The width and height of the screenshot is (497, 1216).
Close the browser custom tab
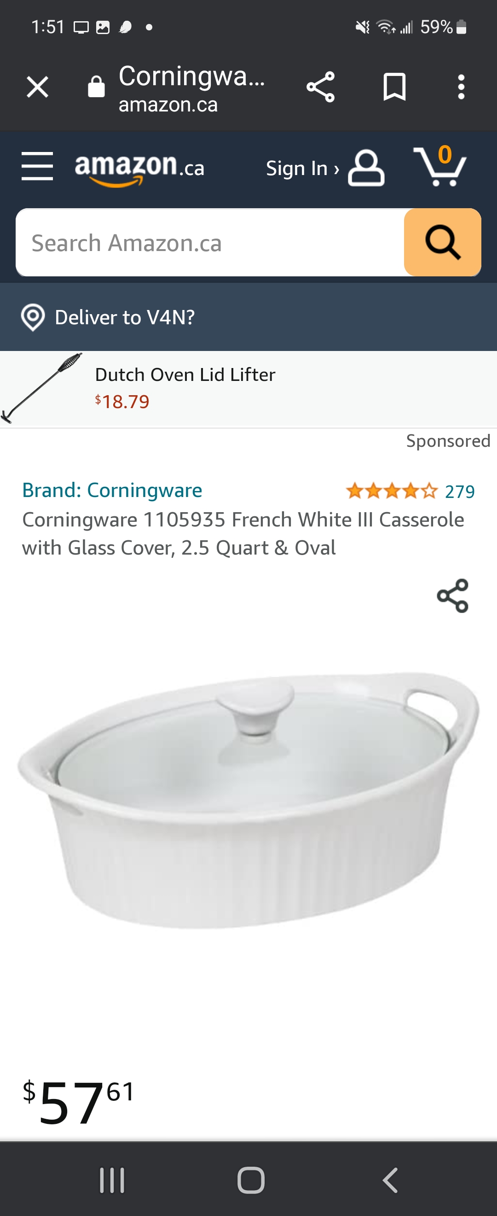click(x=37, y=88)
